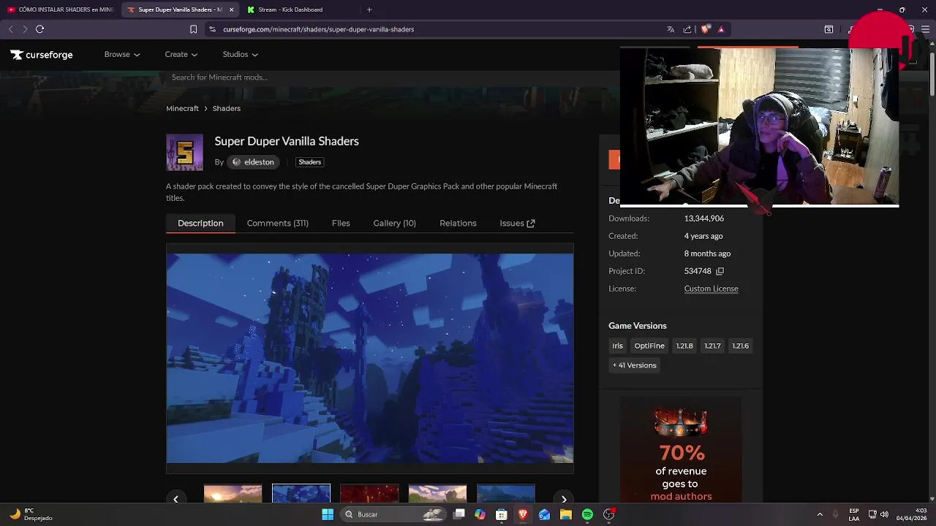This screenshot has width=936, height=526.
Task: Click the CurseForge logo
Action: [42, 55]
